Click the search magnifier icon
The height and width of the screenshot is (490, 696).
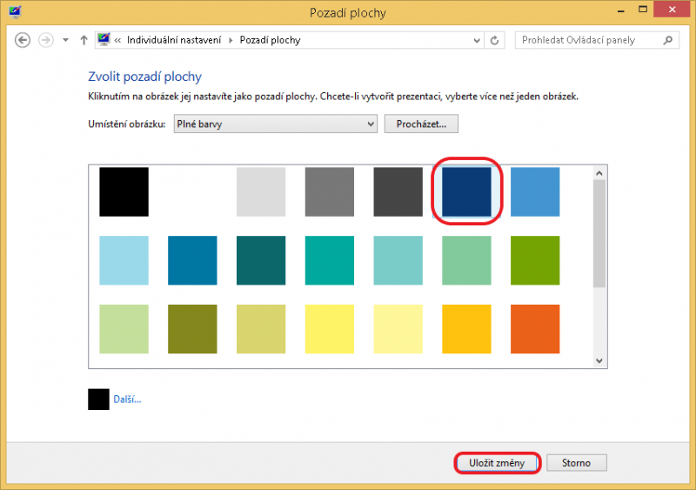coord(668,40)
